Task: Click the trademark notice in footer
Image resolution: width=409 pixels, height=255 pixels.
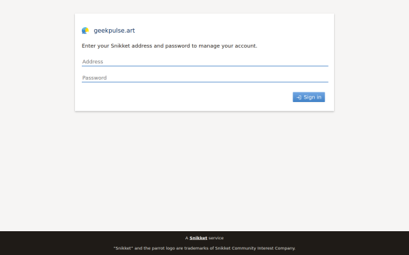Action: tap(204, 248)
